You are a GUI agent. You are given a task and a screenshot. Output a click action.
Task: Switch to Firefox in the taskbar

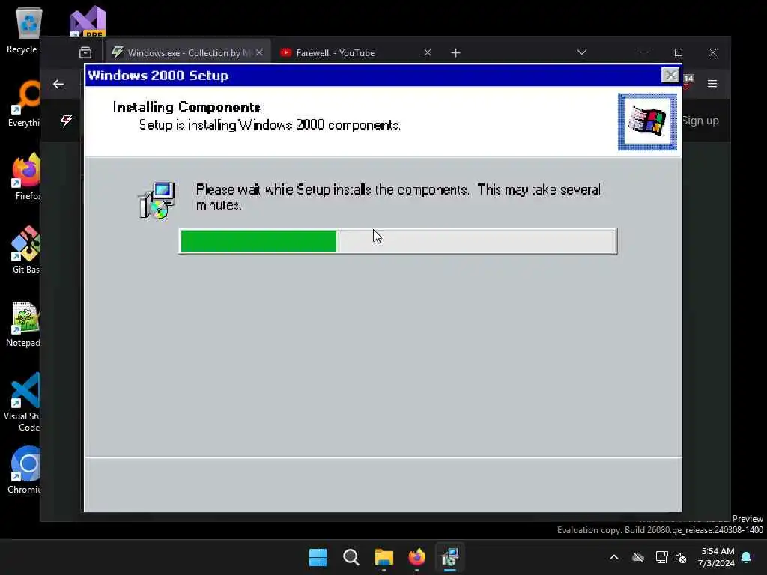(x=416, y=557)
